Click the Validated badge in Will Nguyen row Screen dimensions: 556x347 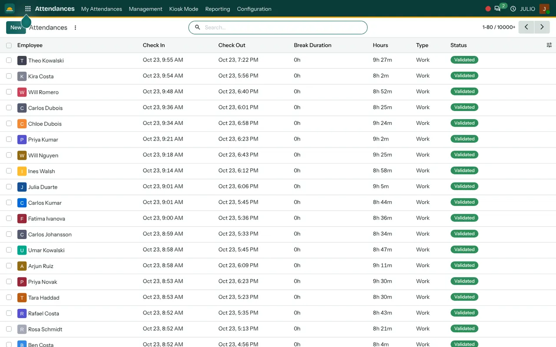click(464, 155)
